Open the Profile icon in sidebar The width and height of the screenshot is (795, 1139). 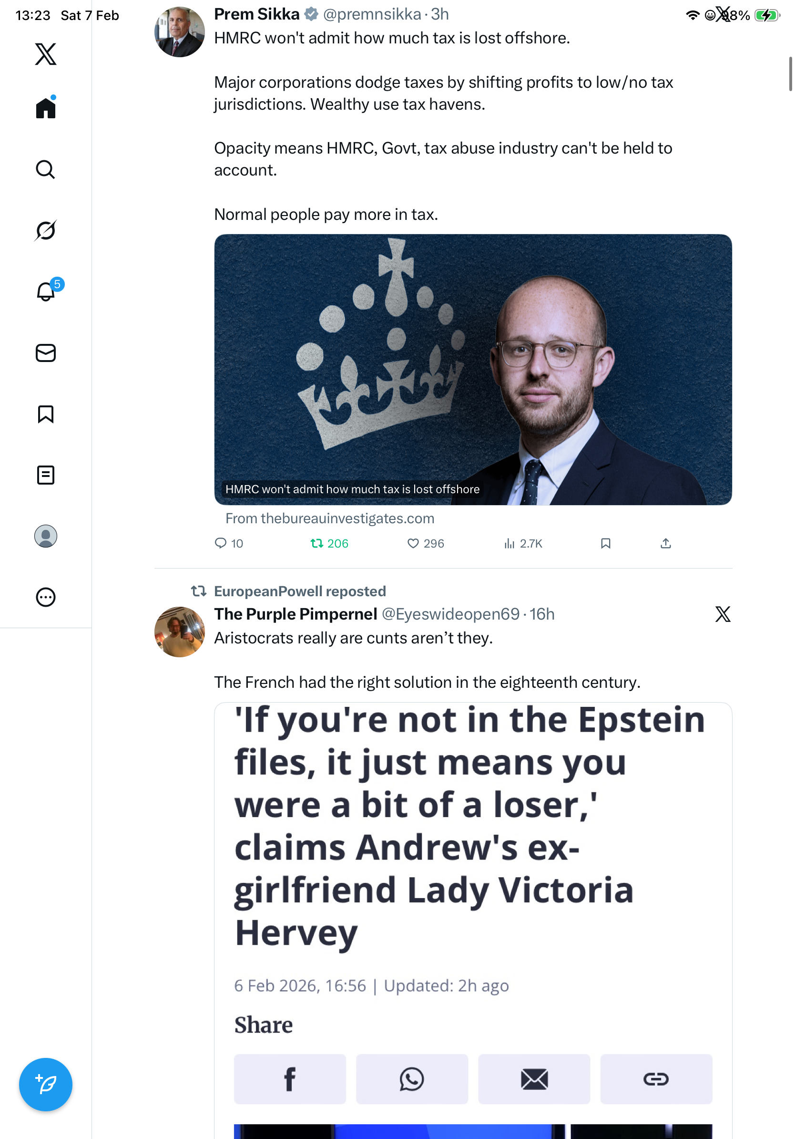click(46, 536)
